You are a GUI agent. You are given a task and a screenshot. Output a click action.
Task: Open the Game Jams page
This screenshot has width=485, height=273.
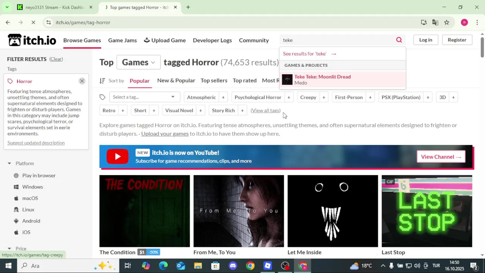tap(122, 40)
